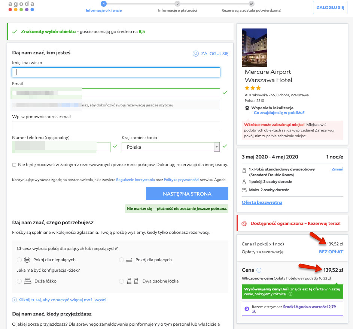Click user profile icon beside Zaloguj się
The image size is (353, 329).
coord(196,54)
